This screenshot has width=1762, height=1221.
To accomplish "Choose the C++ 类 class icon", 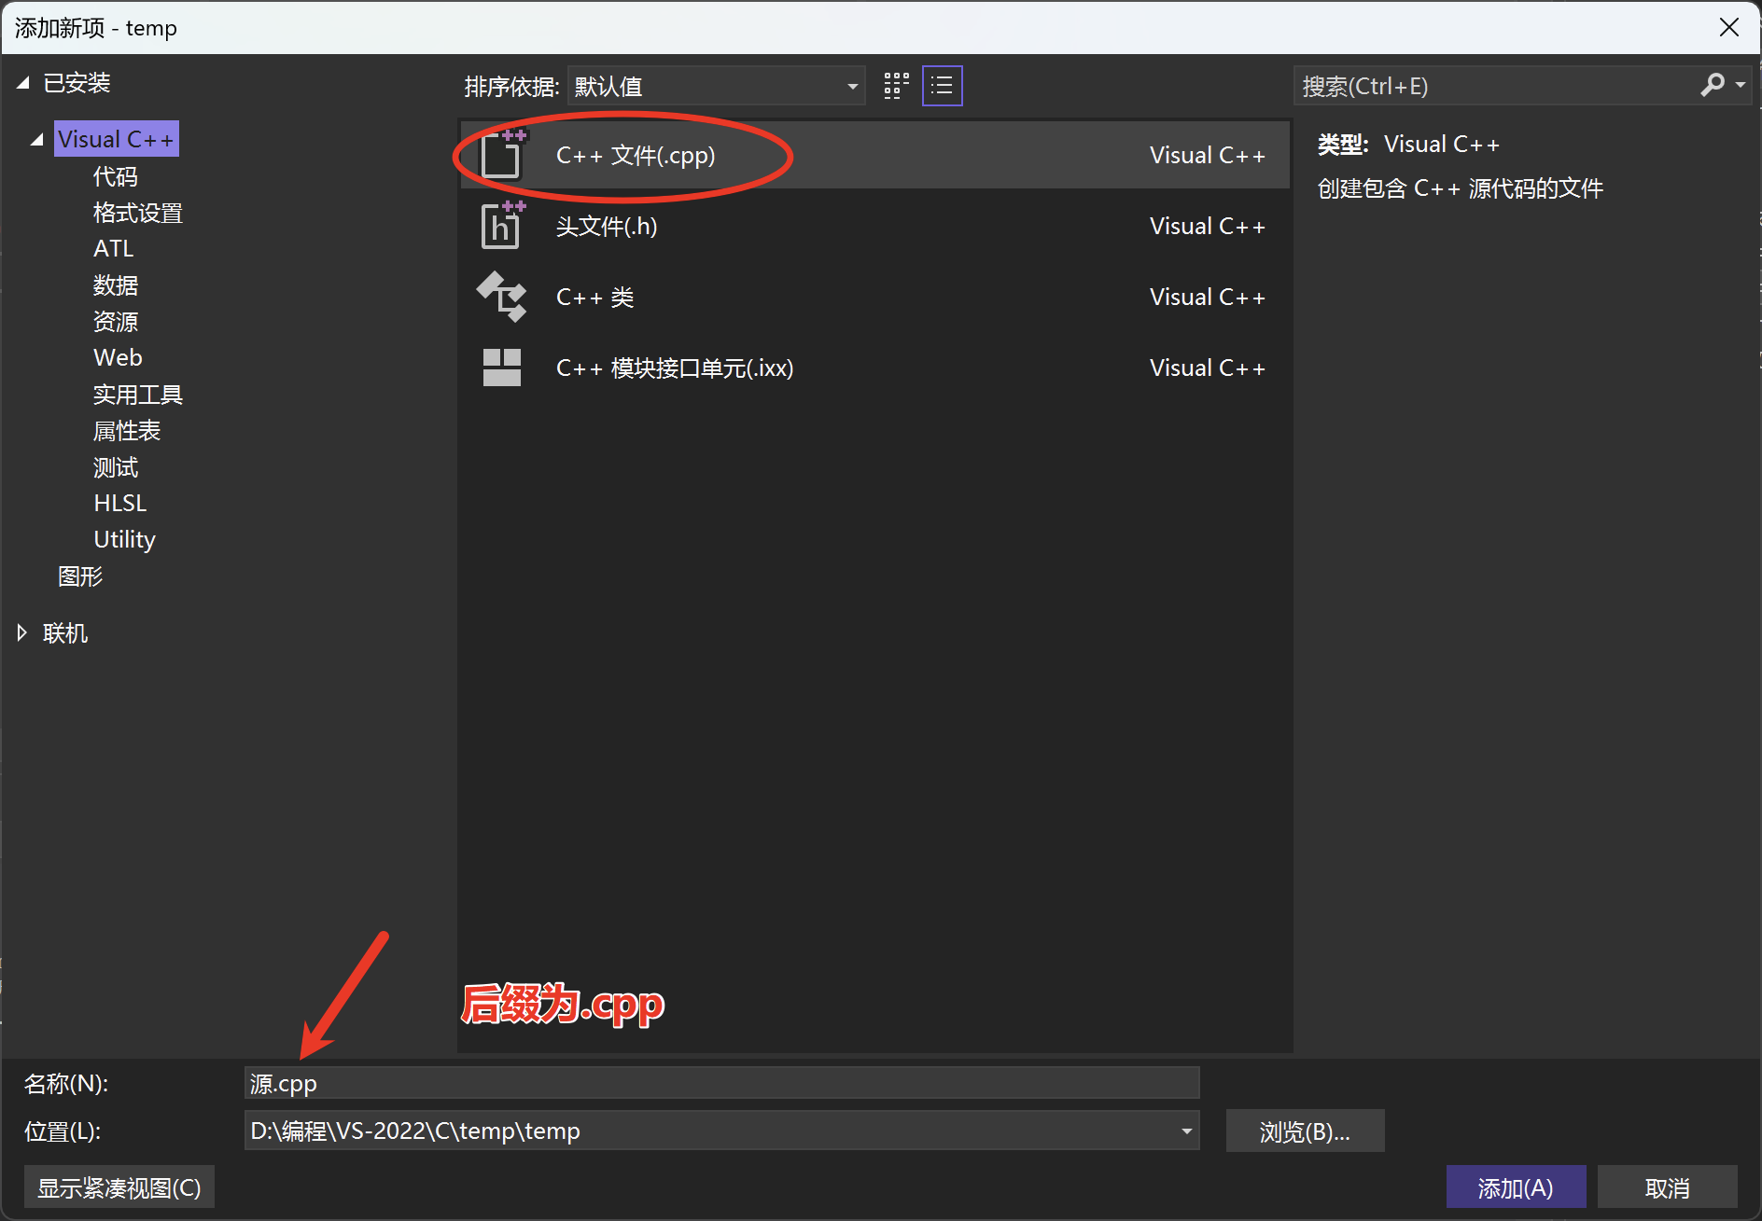I will (502, 297).
